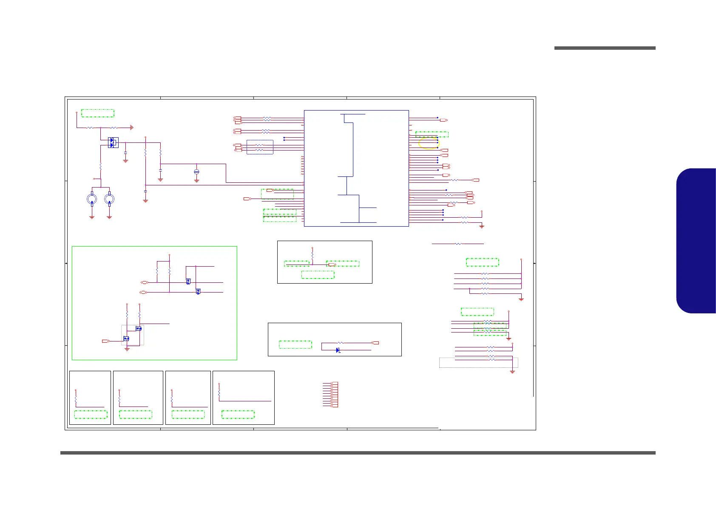Select the right round battery holder symbol
The width and height of the screenshot is (716, 506).
click(109, 199)
